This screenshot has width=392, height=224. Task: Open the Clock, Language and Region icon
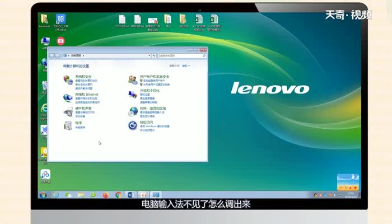click(133, 112)
